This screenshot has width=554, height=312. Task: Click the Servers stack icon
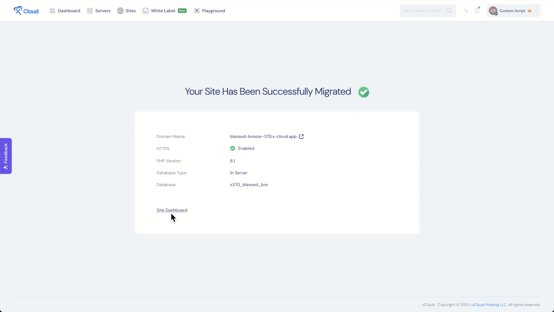point(90,10)
